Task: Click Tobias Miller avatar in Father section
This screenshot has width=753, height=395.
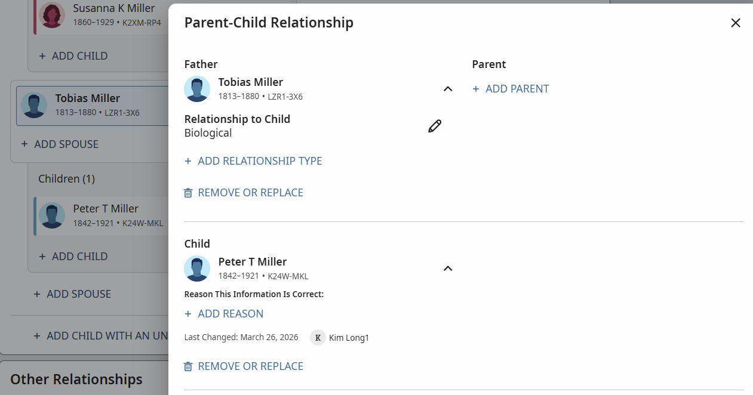Action: (197, 89)
